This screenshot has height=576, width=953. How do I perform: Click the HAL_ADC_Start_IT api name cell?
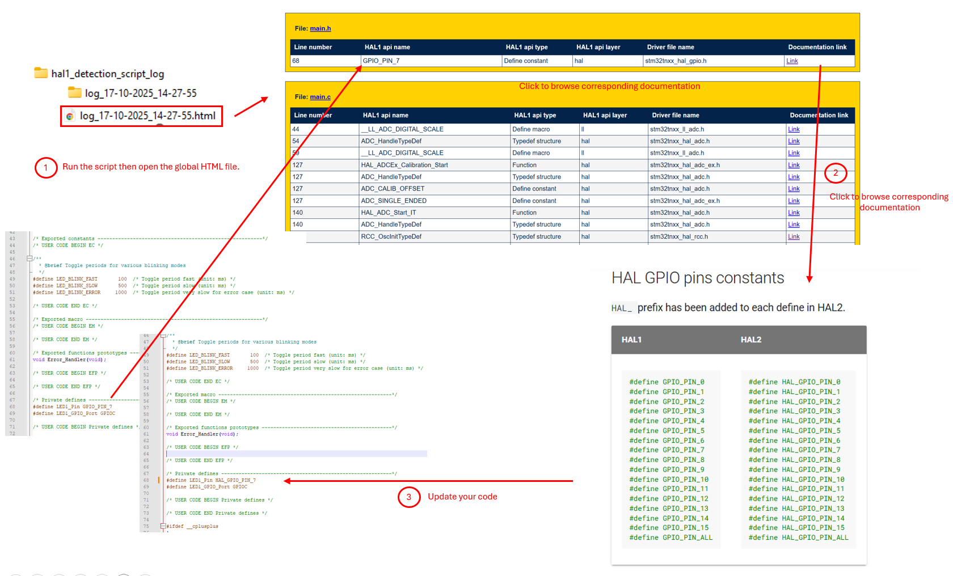tap(389, 213)
